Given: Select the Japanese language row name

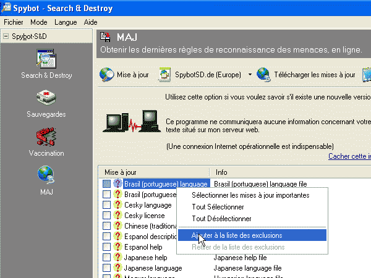Looking at the screenshot, I should tap(153, 268).
